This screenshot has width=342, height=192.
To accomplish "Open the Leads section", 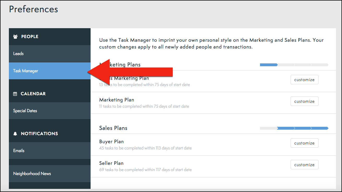I will pos(18,53).
